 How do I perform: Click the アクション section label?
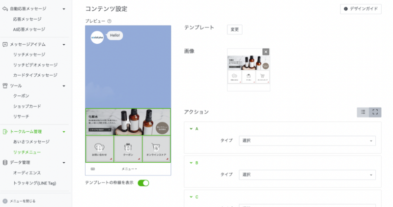(x=196, y=112)
